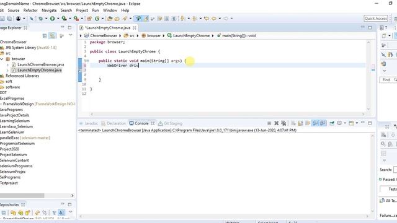
Task: Toggle Word Wrap button in toolbar
Action: [x=159, y=19]
